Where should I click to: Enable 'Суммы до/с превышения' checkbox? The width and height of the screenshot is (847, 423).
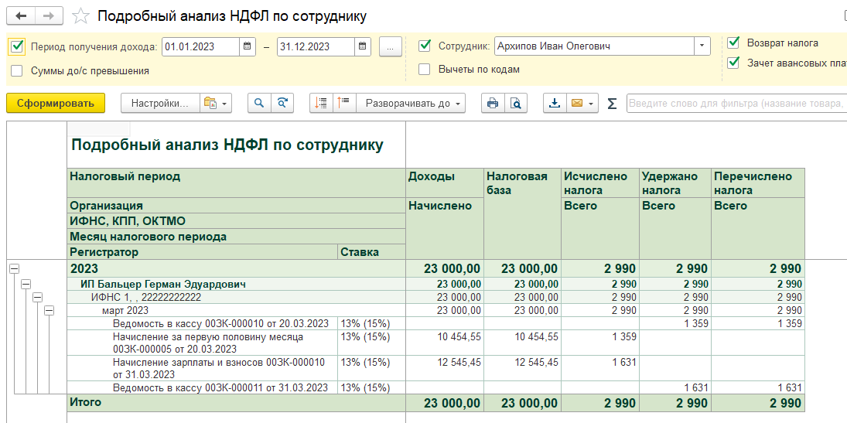tap(17, 71)
